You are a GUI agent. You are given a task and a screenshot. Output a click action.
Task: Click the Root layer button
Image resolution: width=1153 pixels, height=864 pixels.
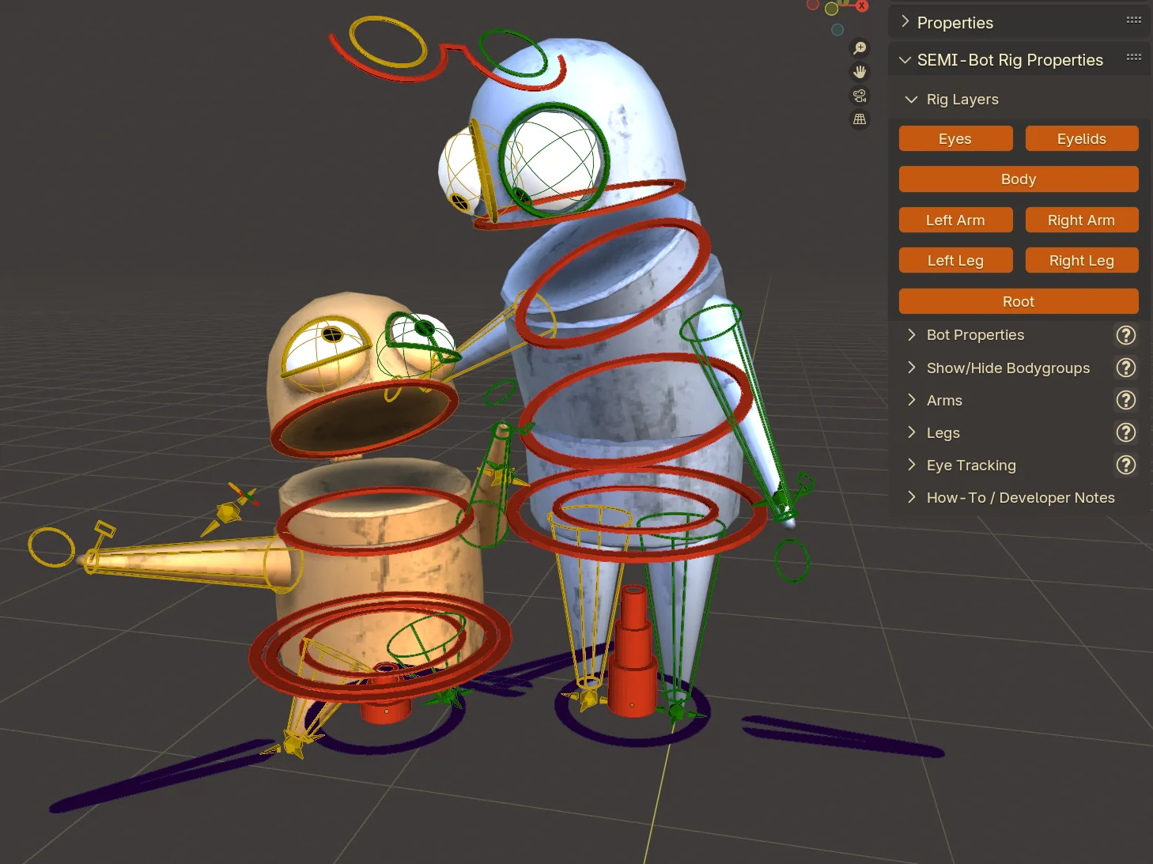click(1018, 301)
